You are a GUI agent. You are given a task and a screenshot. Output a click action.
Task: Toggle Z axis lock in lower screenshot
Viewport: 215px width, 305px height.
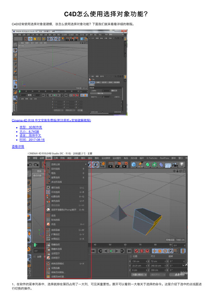pyautogui.click(x=96, y=165)
